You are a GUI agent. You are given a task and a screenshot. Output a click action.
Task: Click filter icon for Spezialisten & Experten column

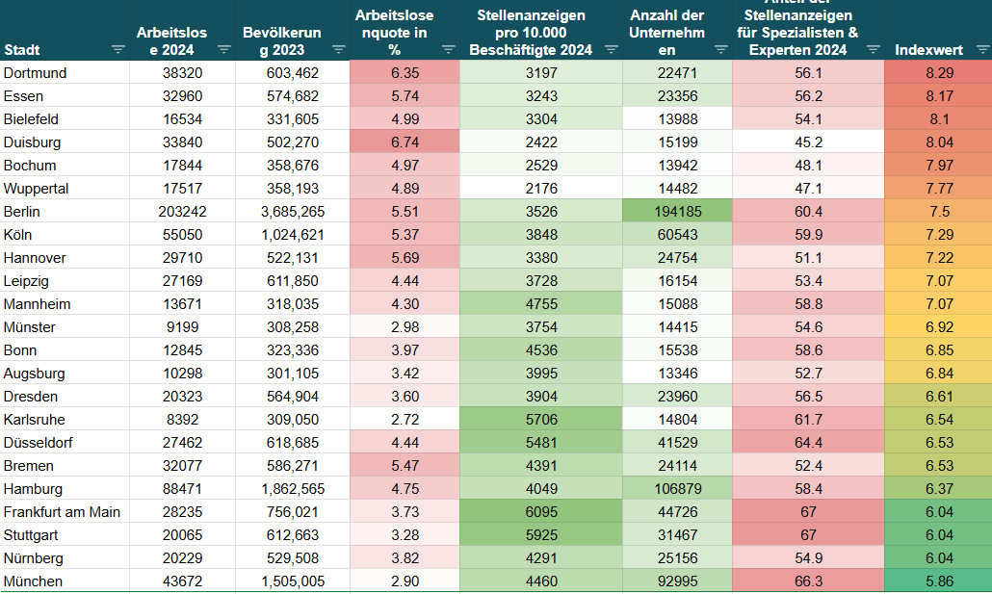[873, 49]
